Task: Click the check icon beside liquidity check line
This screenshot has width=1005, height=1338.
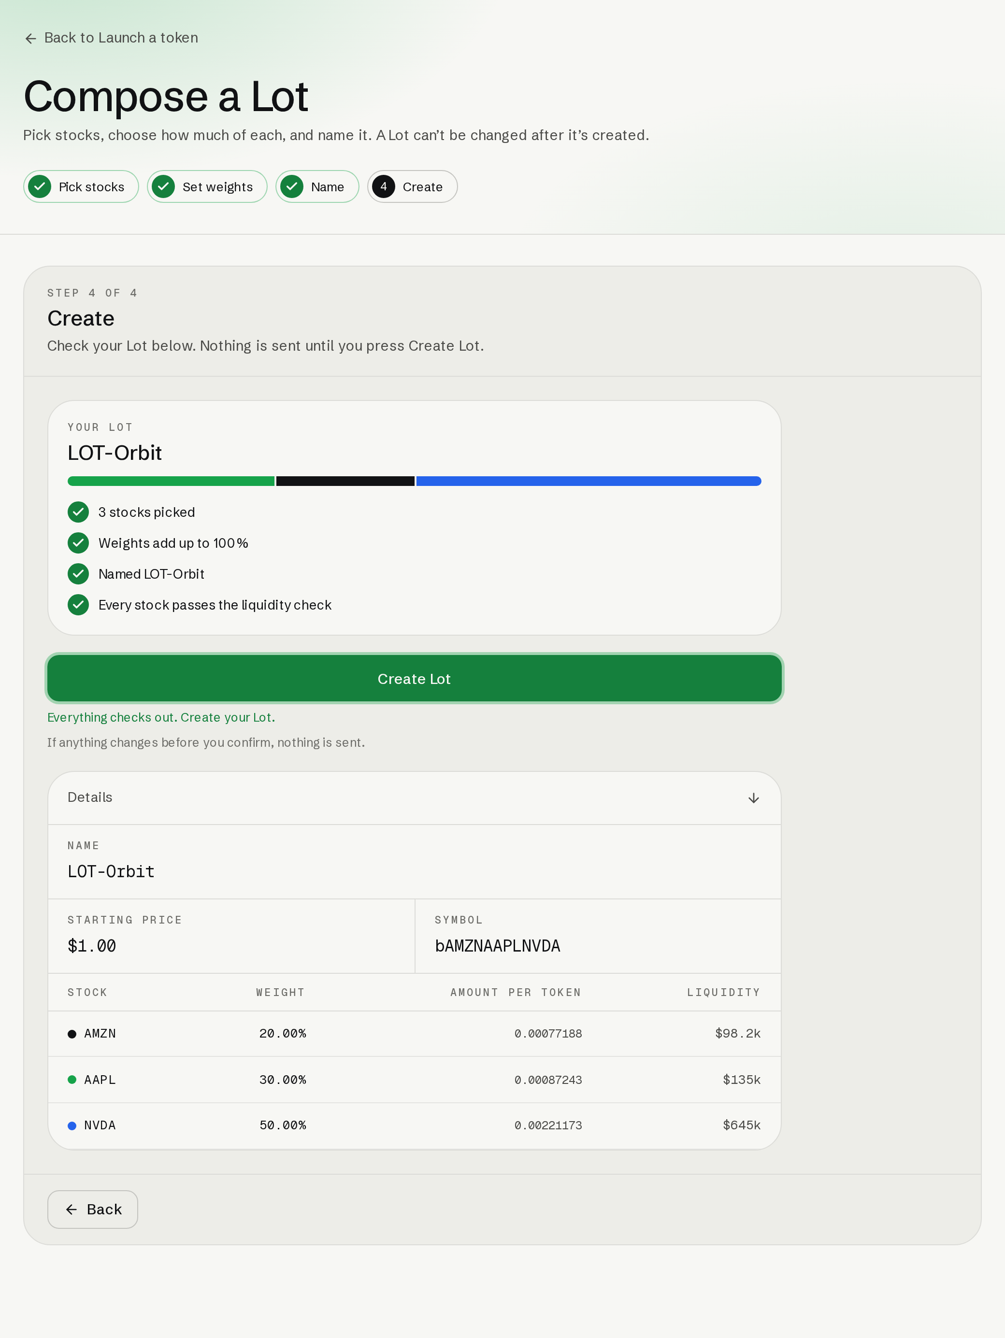Action: point(78,604)
